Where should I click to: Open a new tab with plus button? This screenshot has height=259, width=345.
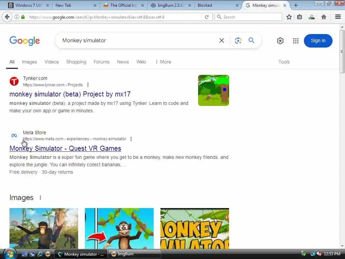pyautogui.click(x=296, y=5)
